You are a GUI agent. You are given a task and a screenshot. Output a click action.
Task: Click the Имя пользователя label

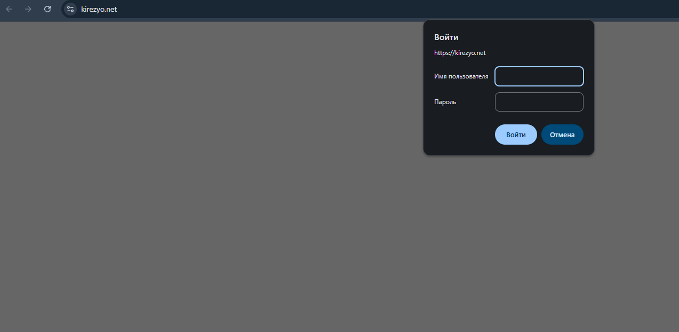[461, 76]
